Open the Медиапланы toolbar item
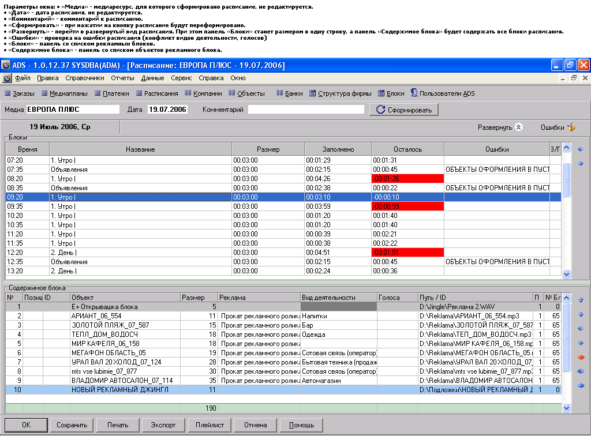The width and height of the screenshot is (591, 436). coord(65,93)
